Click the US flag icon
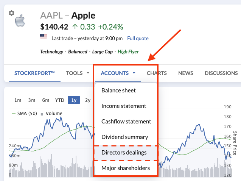 click(x=43, y=37)
